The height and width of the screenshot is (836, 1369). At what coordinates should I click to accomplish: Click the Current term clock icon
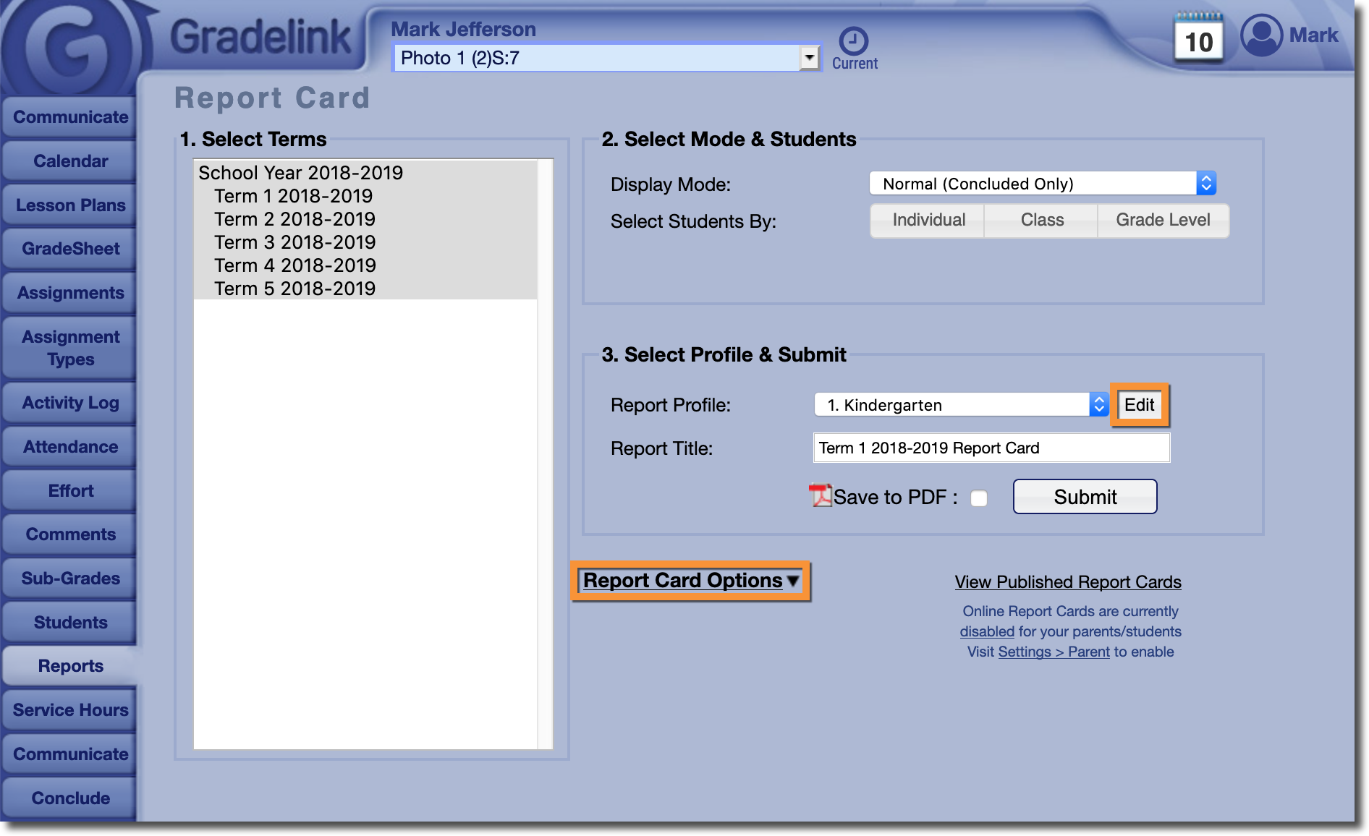tap(854, 41)
